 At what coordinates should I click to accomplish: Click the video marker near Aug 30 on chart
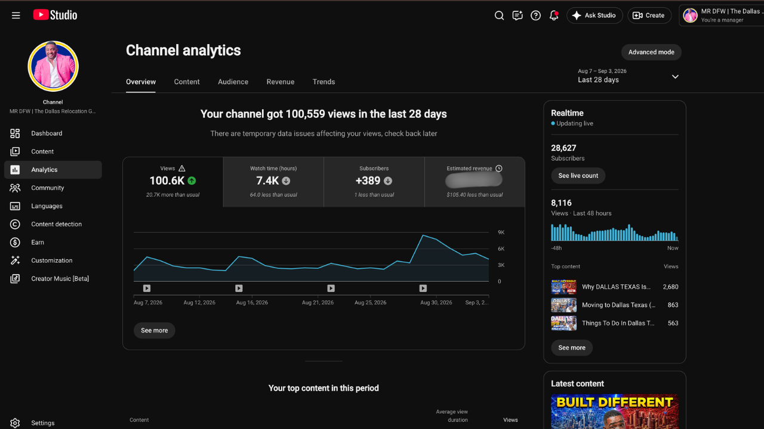coord(423,288)
